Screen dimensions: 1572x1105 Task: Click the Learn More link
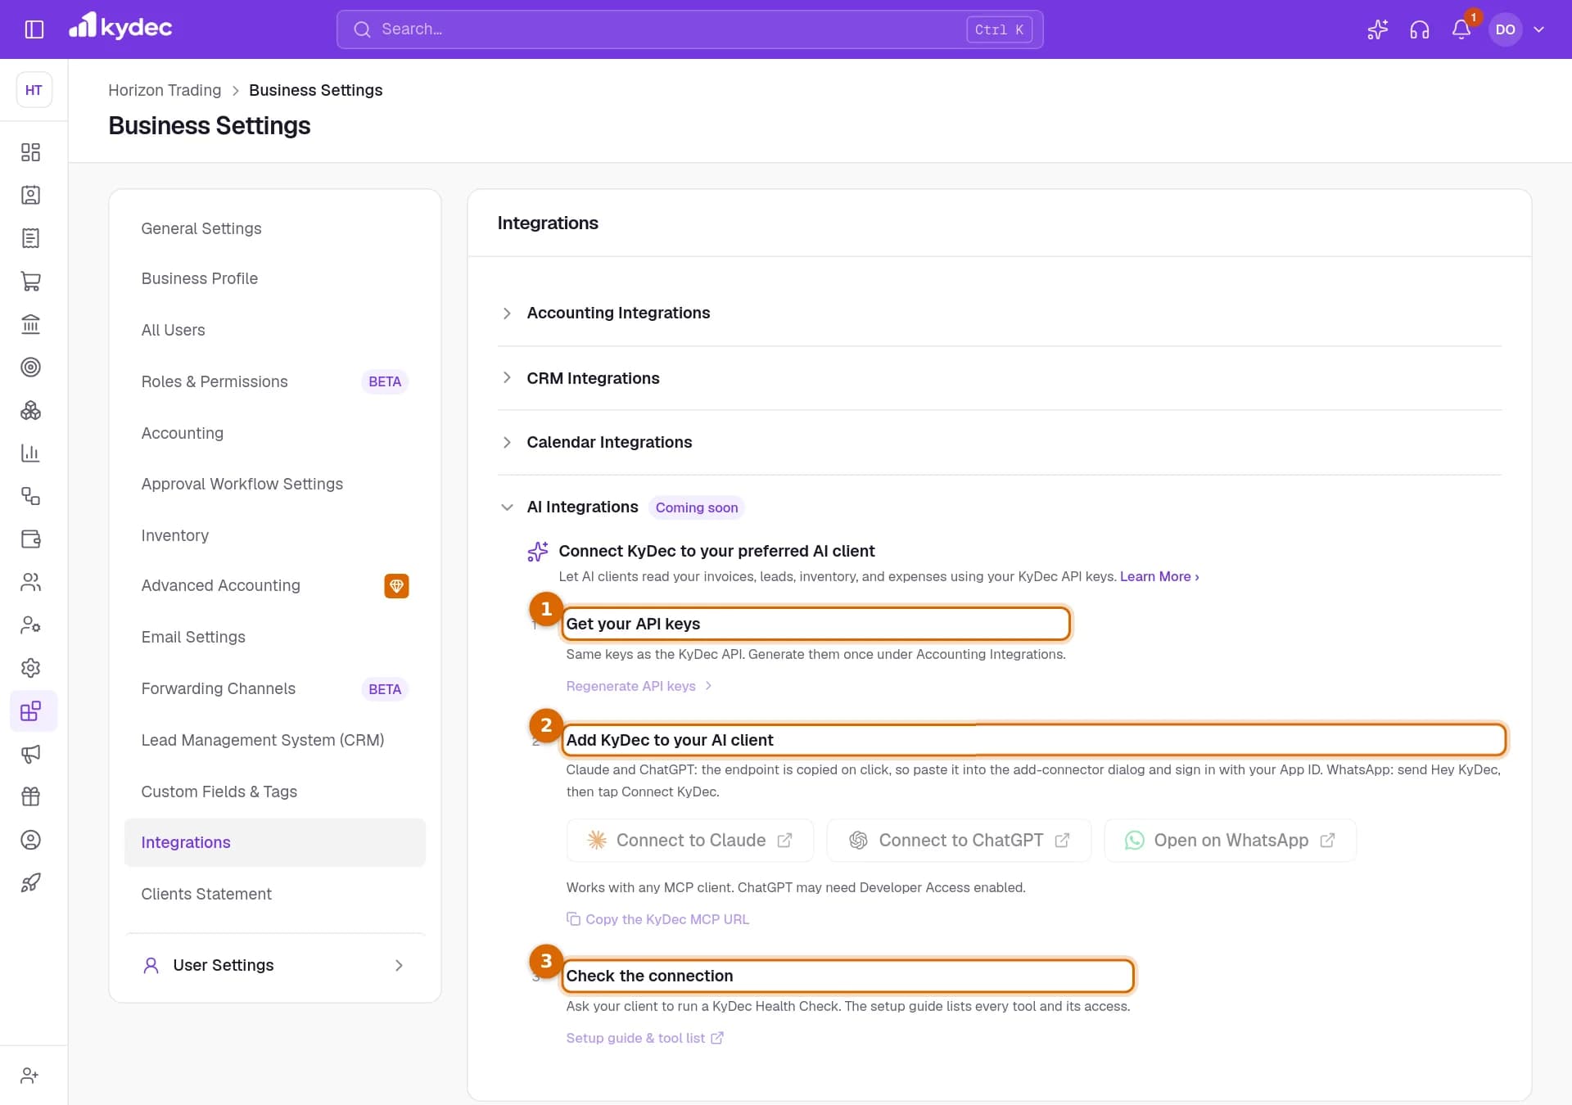tap(1159, 576)
